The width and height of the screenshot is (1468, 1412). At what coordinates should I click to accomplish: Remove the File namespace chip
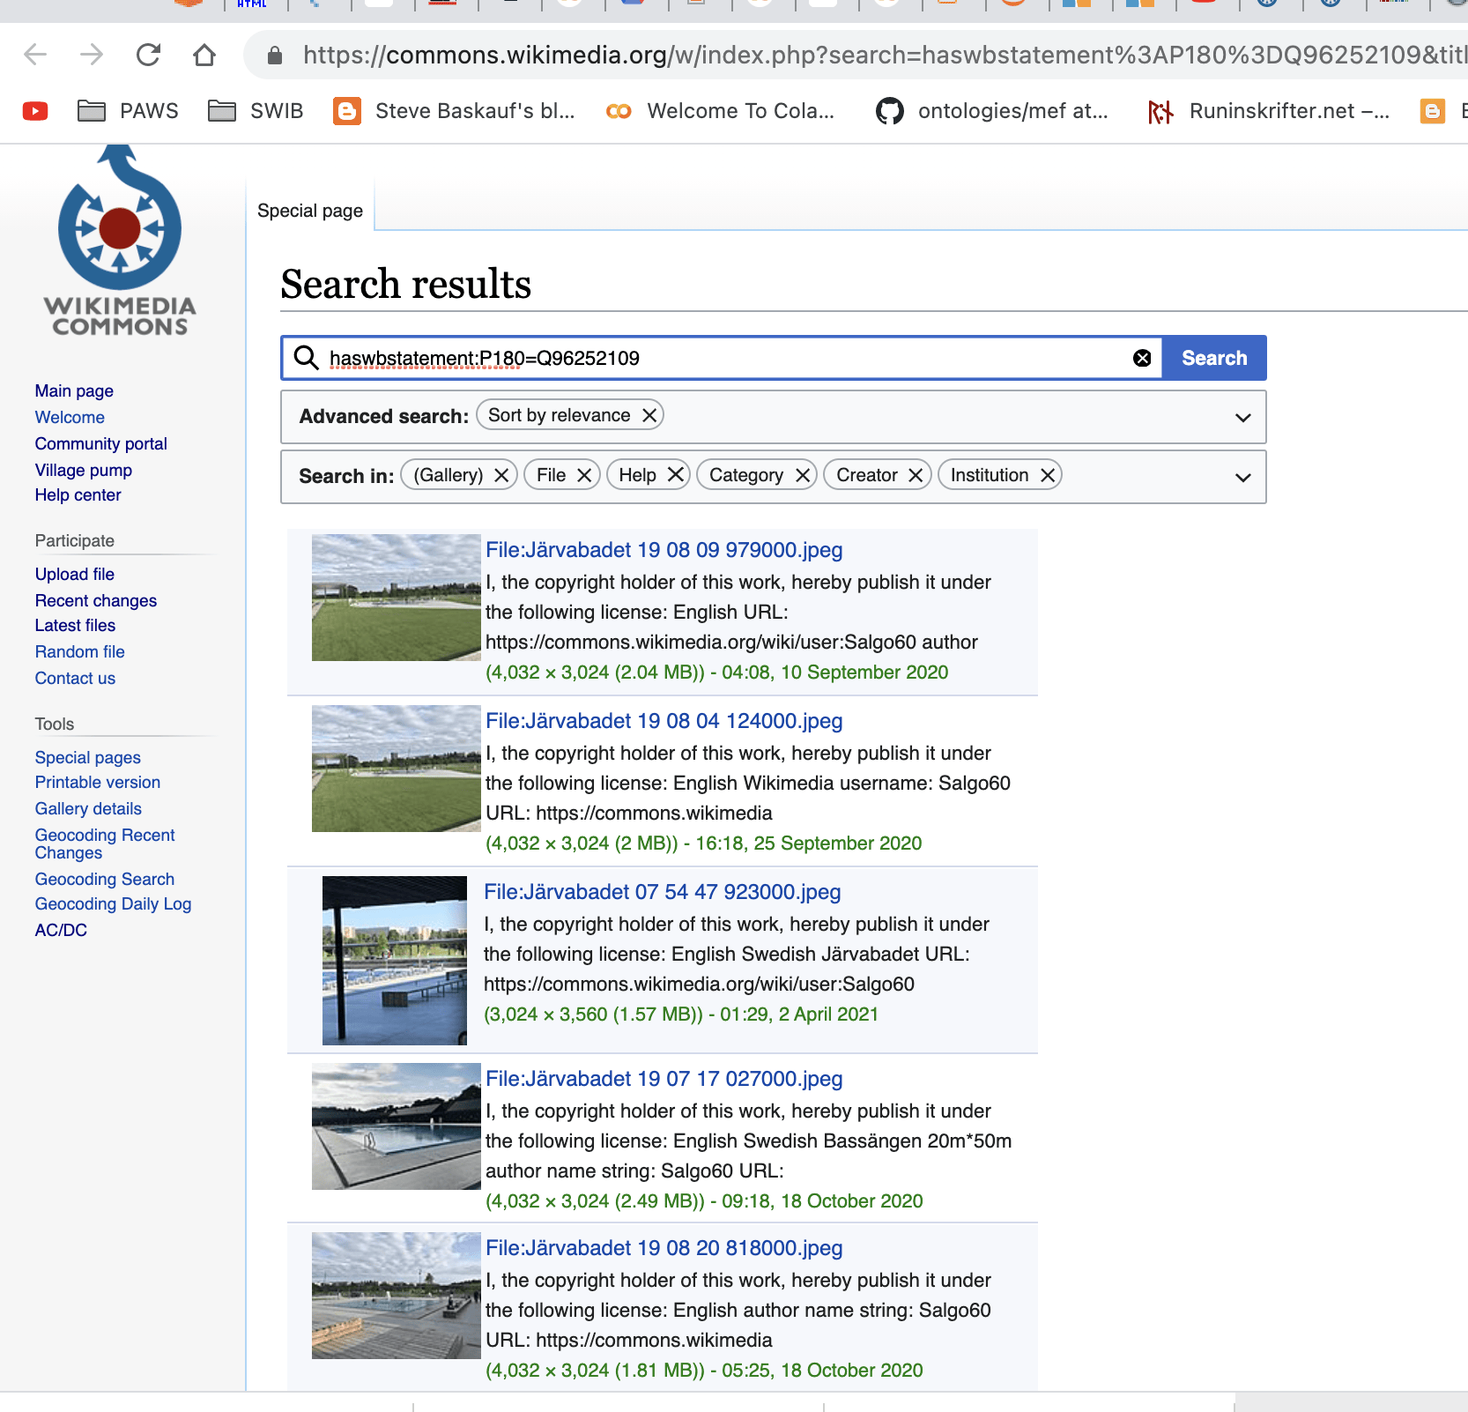click(584, 475)
